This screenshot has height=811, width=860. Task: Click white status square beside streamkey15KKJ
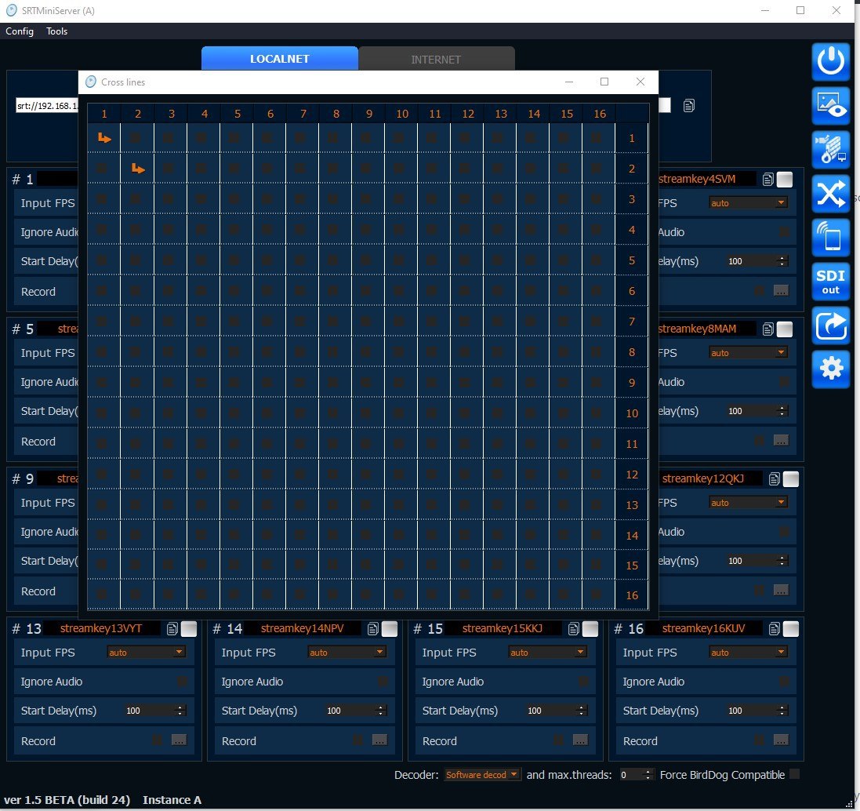590,629
